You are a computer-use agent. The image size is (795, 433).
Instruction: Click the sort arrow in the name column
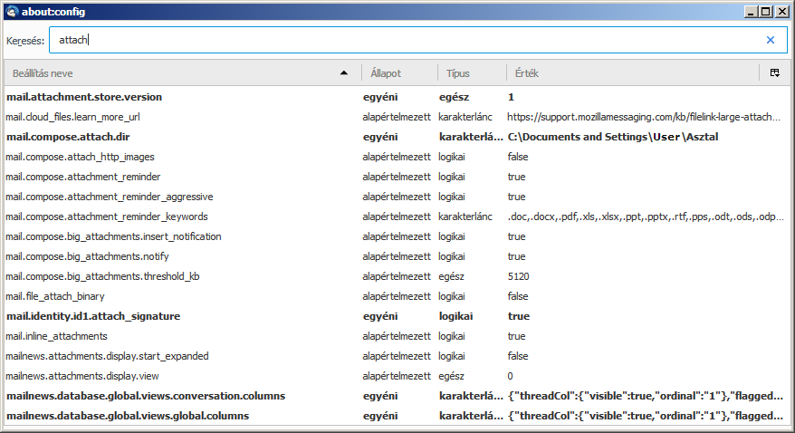pyautogui.click(x=344, y=73)
